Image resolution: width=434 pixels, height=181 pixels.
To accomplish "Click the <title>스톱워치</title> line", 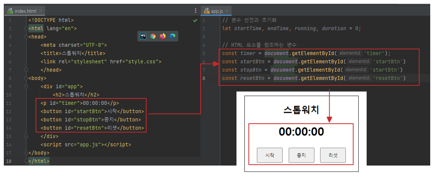I will point(73,53).
